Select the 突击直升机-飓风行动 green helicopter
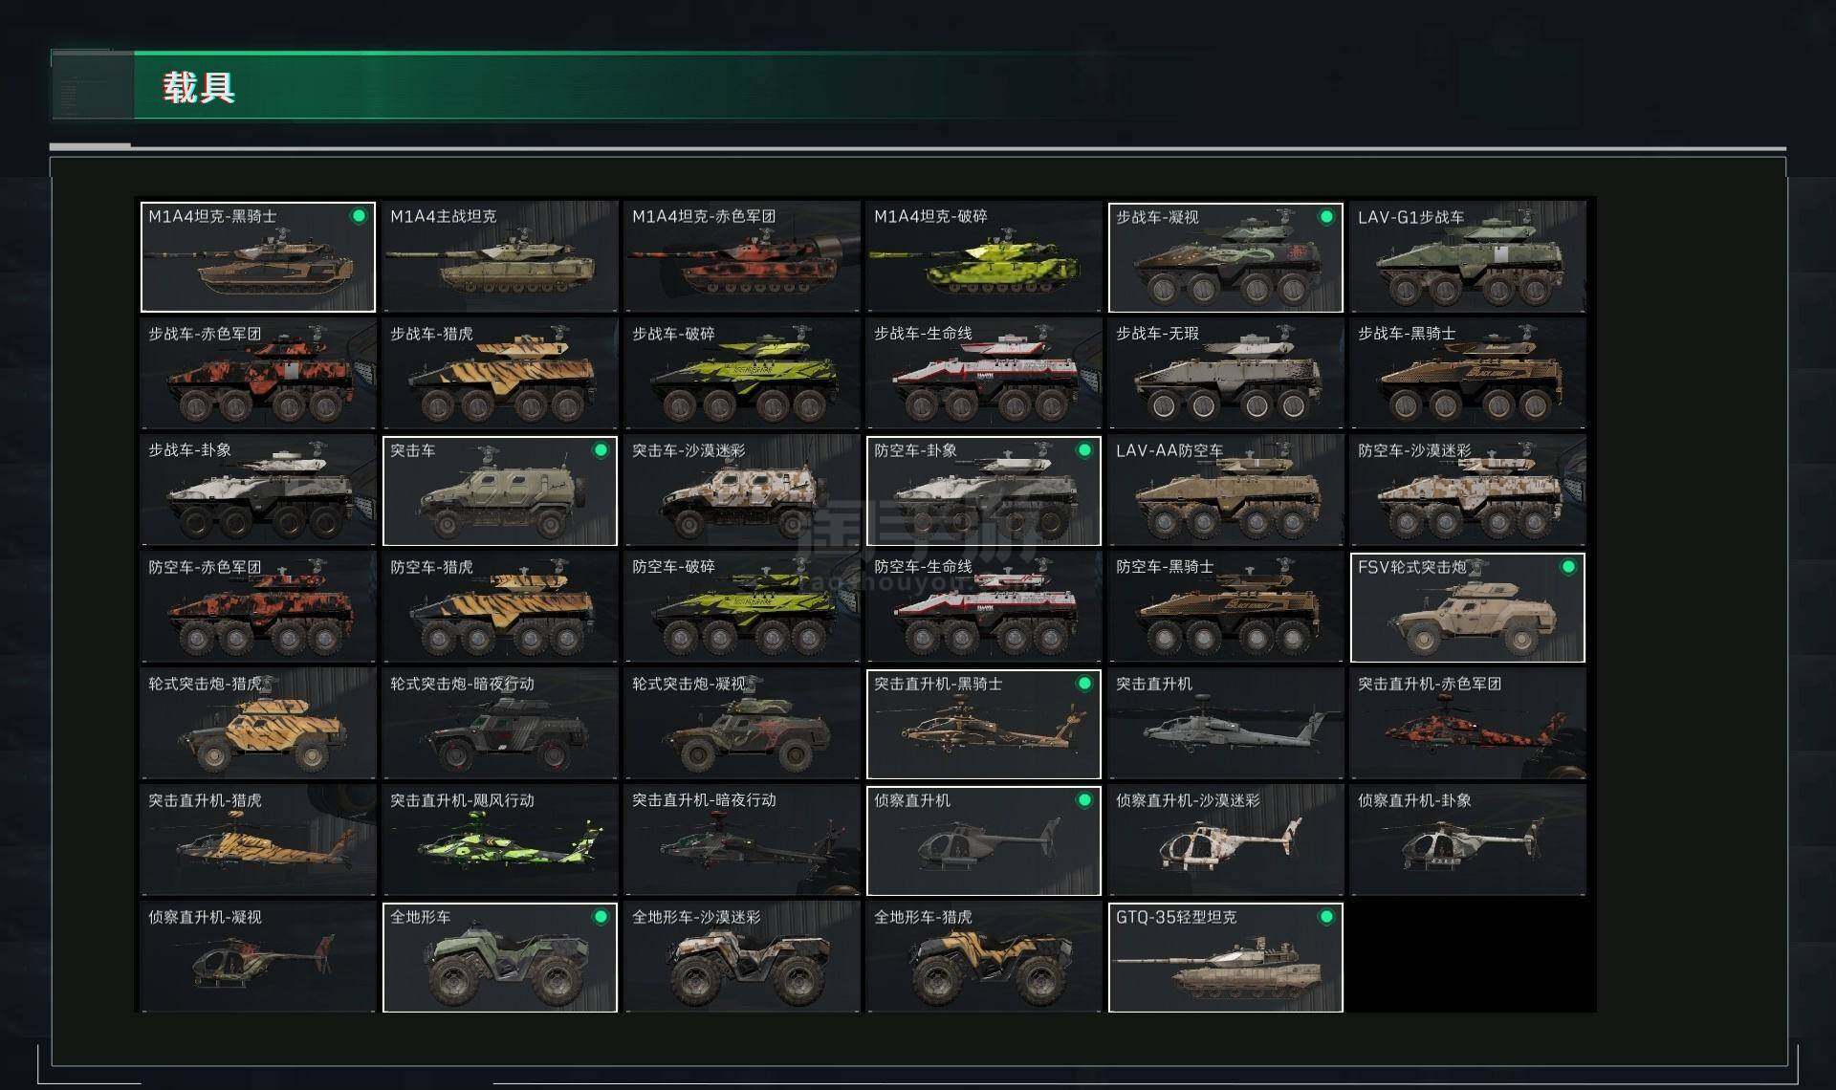 (x=500, y=840)
